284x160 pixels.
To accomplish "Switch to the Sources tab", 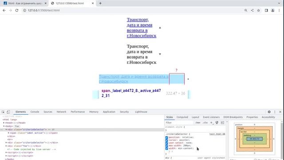I will point(48,112).
